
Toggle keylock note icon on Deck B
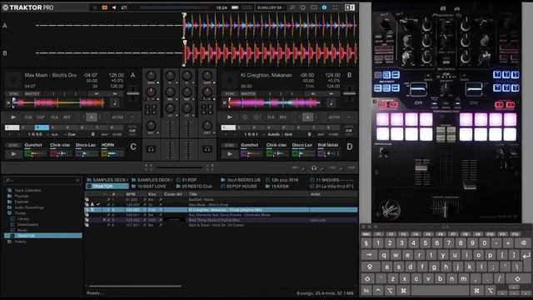point(331,102)
